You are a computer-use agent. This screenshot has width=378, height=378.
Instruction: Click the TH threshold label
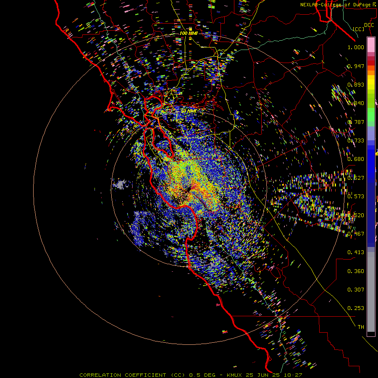coord(361,327)
